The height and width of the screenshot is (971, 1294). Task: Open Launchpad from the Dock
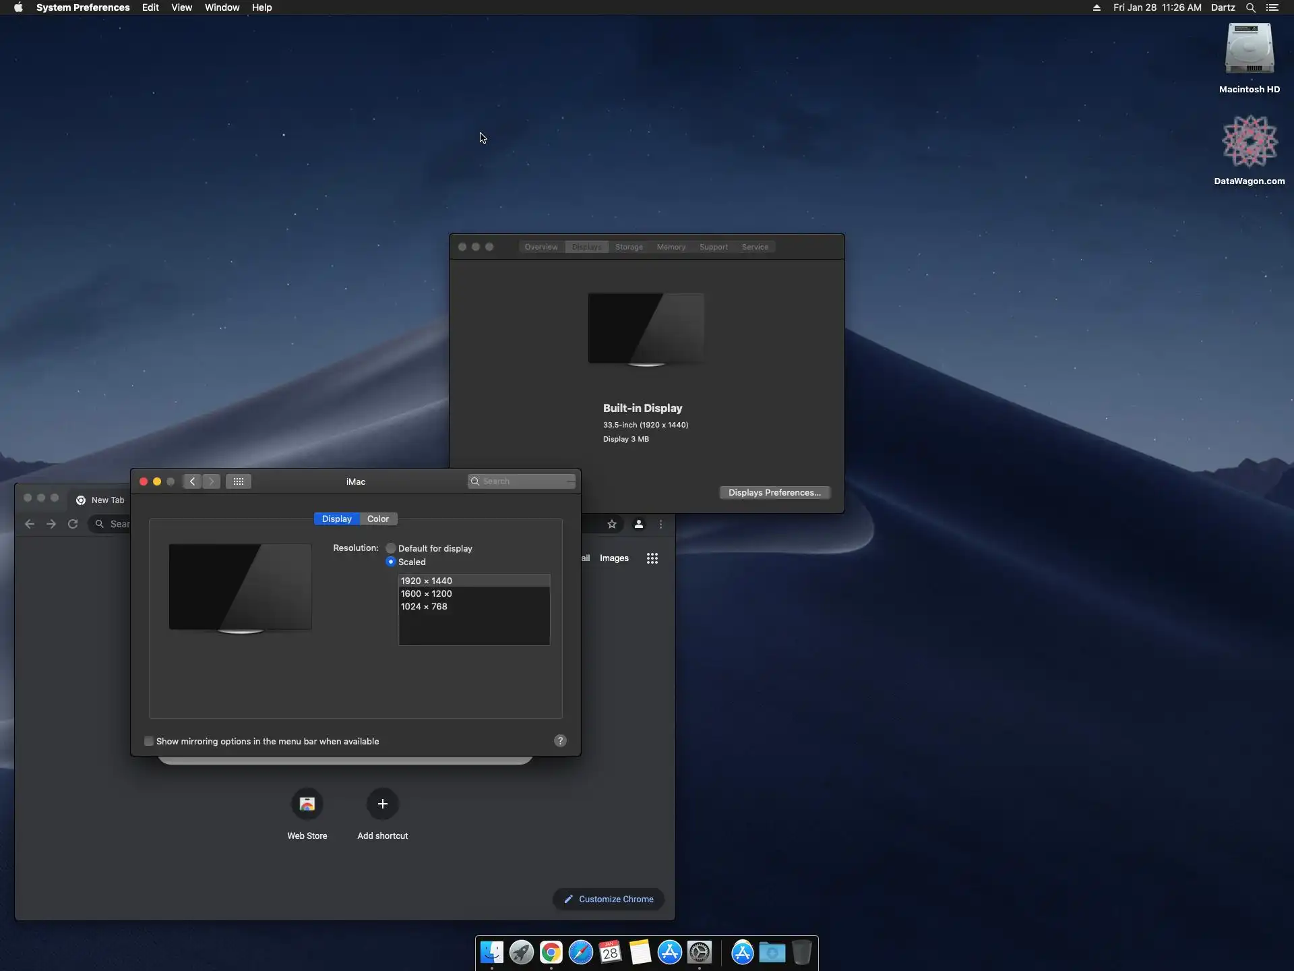(x=521, y=952)
